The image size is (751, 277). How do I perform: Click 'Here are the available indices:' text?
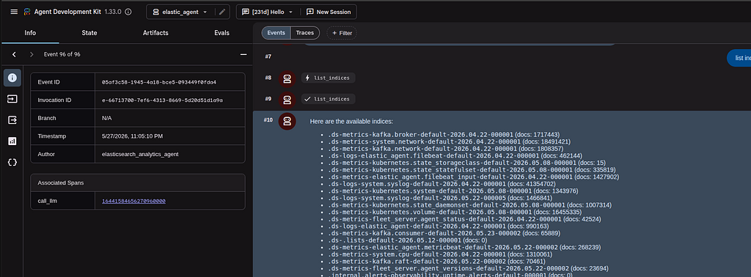351,122
